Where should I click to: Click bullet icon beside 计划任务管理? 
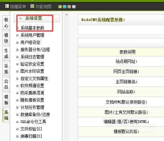click(x=17, y=108)
